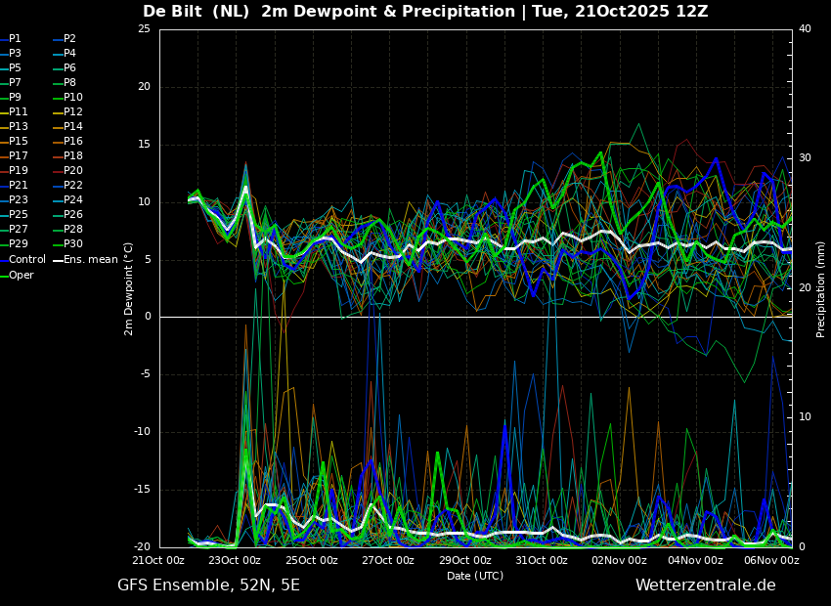
Task: Click the P1 legend entry
Action: 15,39
